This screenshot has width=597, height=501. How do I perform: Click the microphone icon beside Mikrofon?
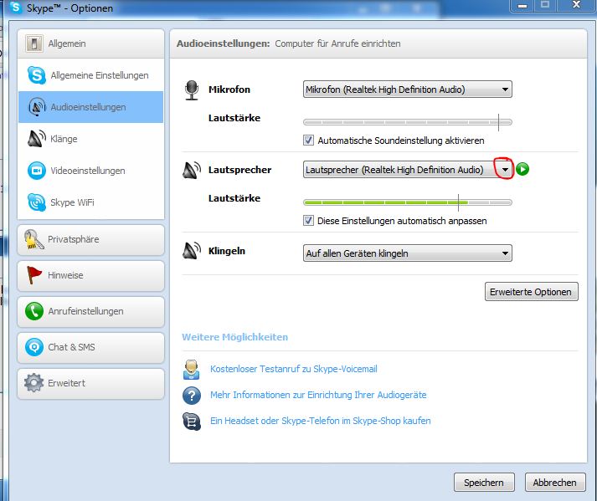(x=192, y=90)
